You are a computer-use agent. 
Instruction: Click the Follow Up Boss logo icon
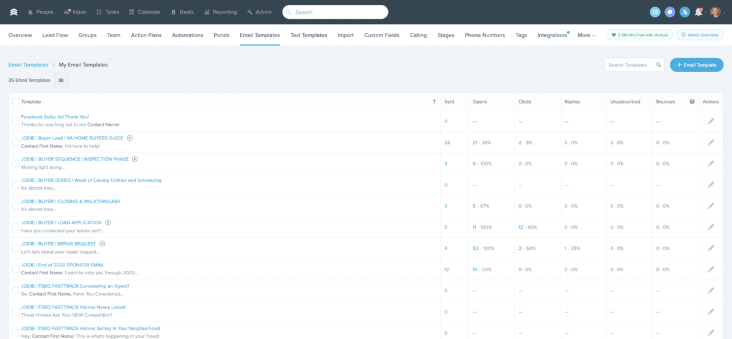(x=13, y=12)
